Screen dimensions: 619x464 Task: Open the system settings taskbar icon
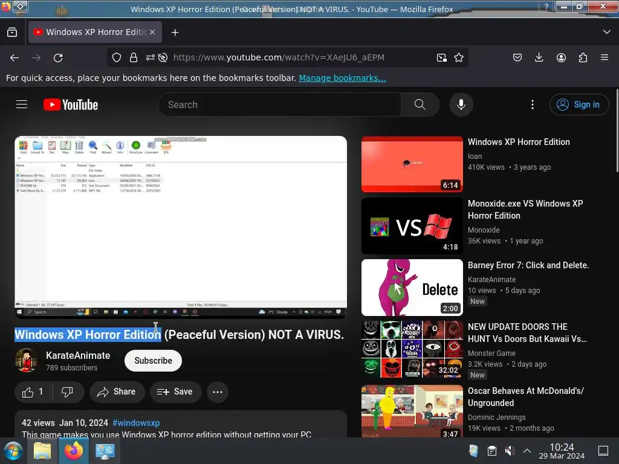click(105, 451)
